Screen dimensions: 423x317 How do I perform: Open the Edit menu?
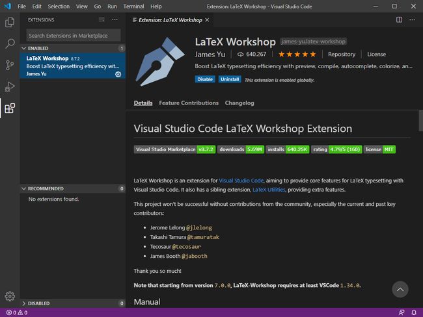tap(36, 6)
